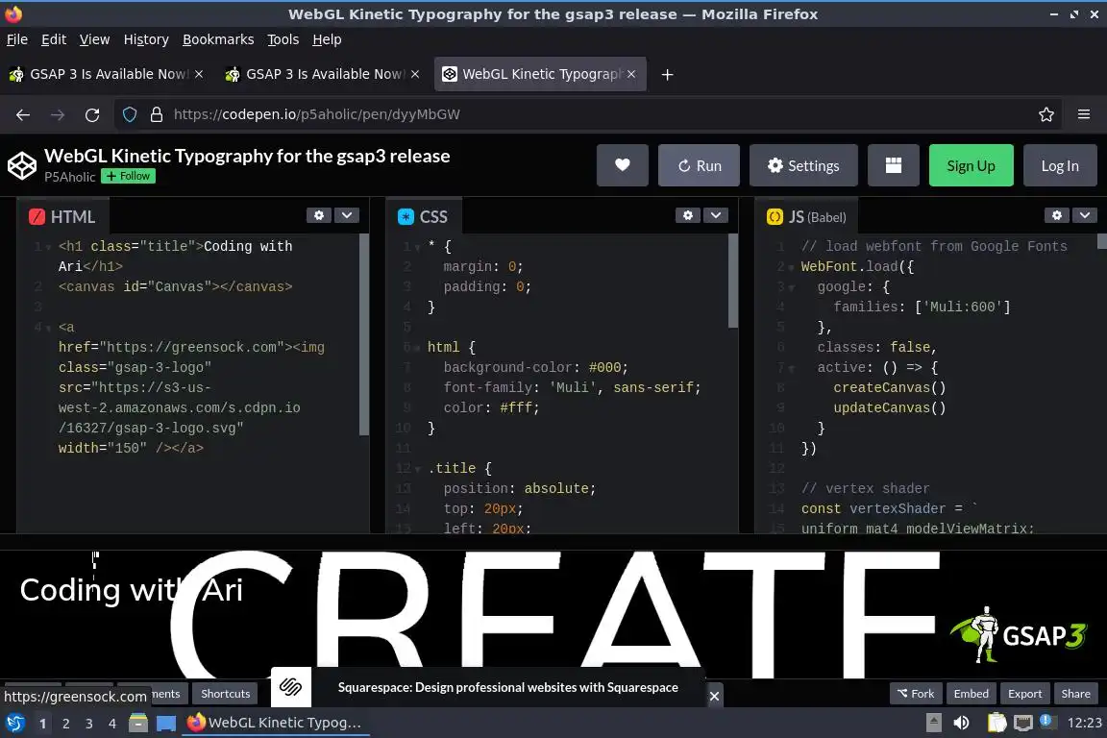
Task: Click the green Sign Up button
Action: click(971, 165)
